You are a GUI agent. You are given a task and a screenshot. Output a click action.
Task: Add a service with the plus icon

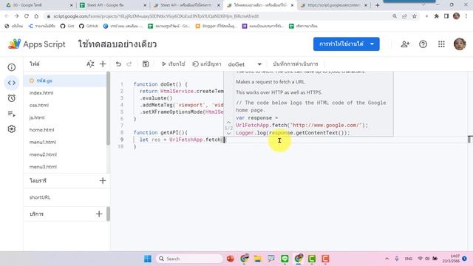[x=99, y=214]
